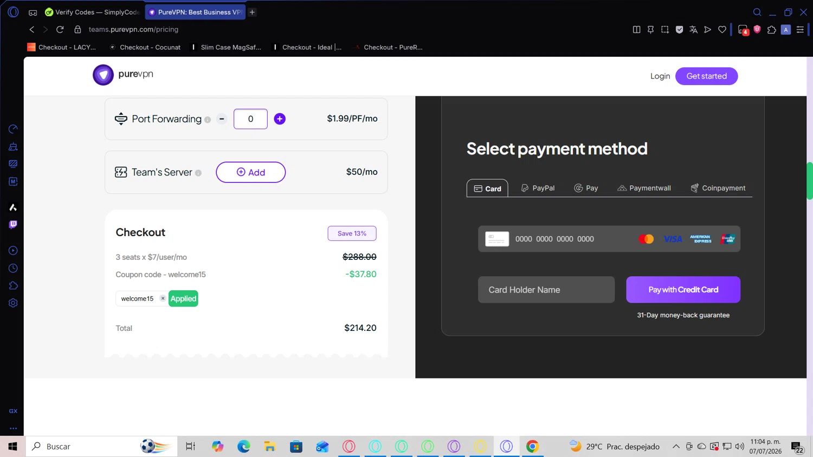Select the PayPal payment tab
The width and height of the screenshot is (813, 457).
538,188
